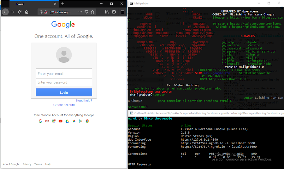The image size is (284, 169).
Task: Open Firefox hamburger menu
Action: pos(122,12)
